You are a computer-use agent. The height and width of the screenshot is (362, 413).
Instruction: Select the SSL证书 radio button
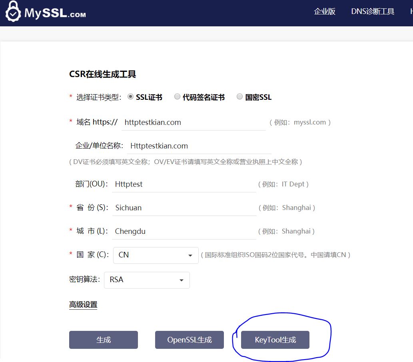[x=130, y=97]
